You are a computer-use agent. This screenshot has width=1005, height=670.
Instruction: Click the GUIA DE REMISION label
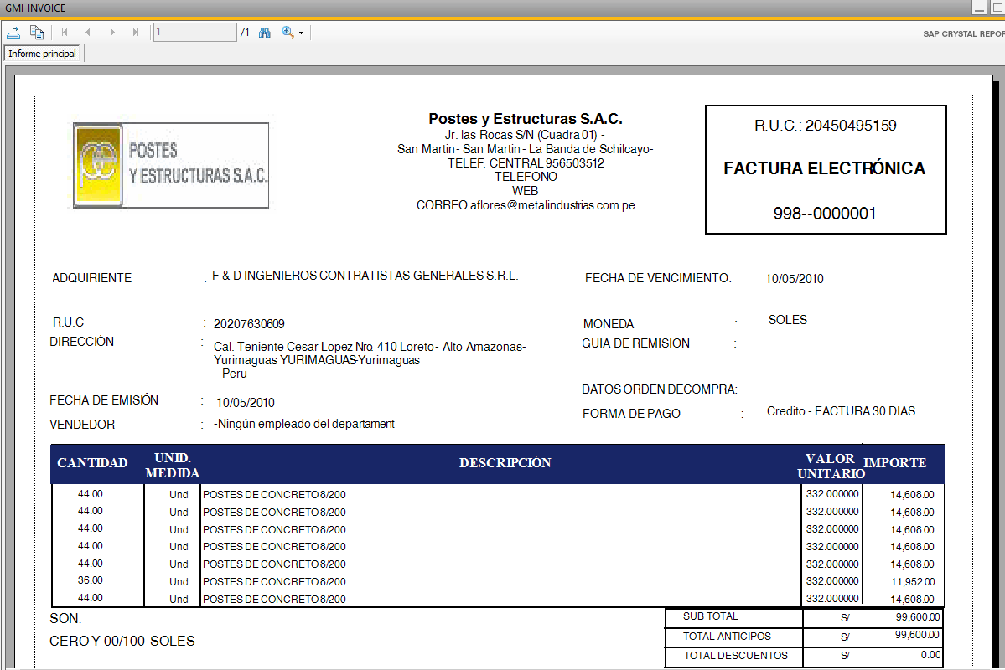pos(636,343)
